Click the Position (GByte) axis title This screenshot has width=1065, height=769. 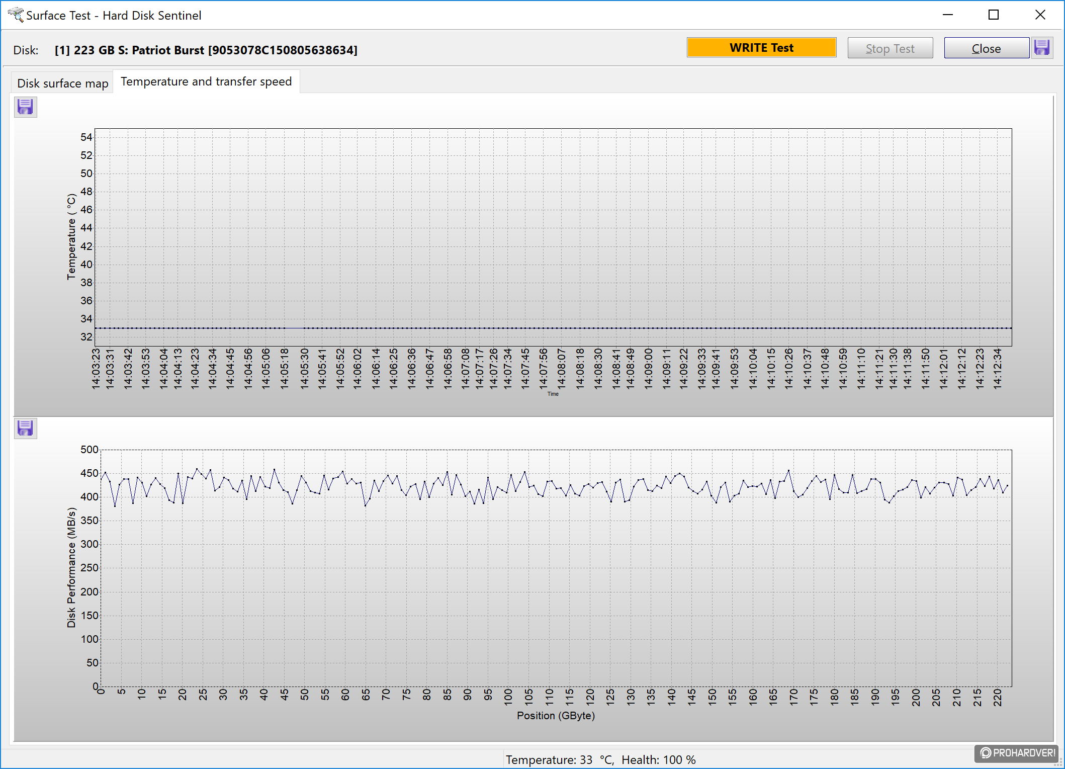pos(556,715)
